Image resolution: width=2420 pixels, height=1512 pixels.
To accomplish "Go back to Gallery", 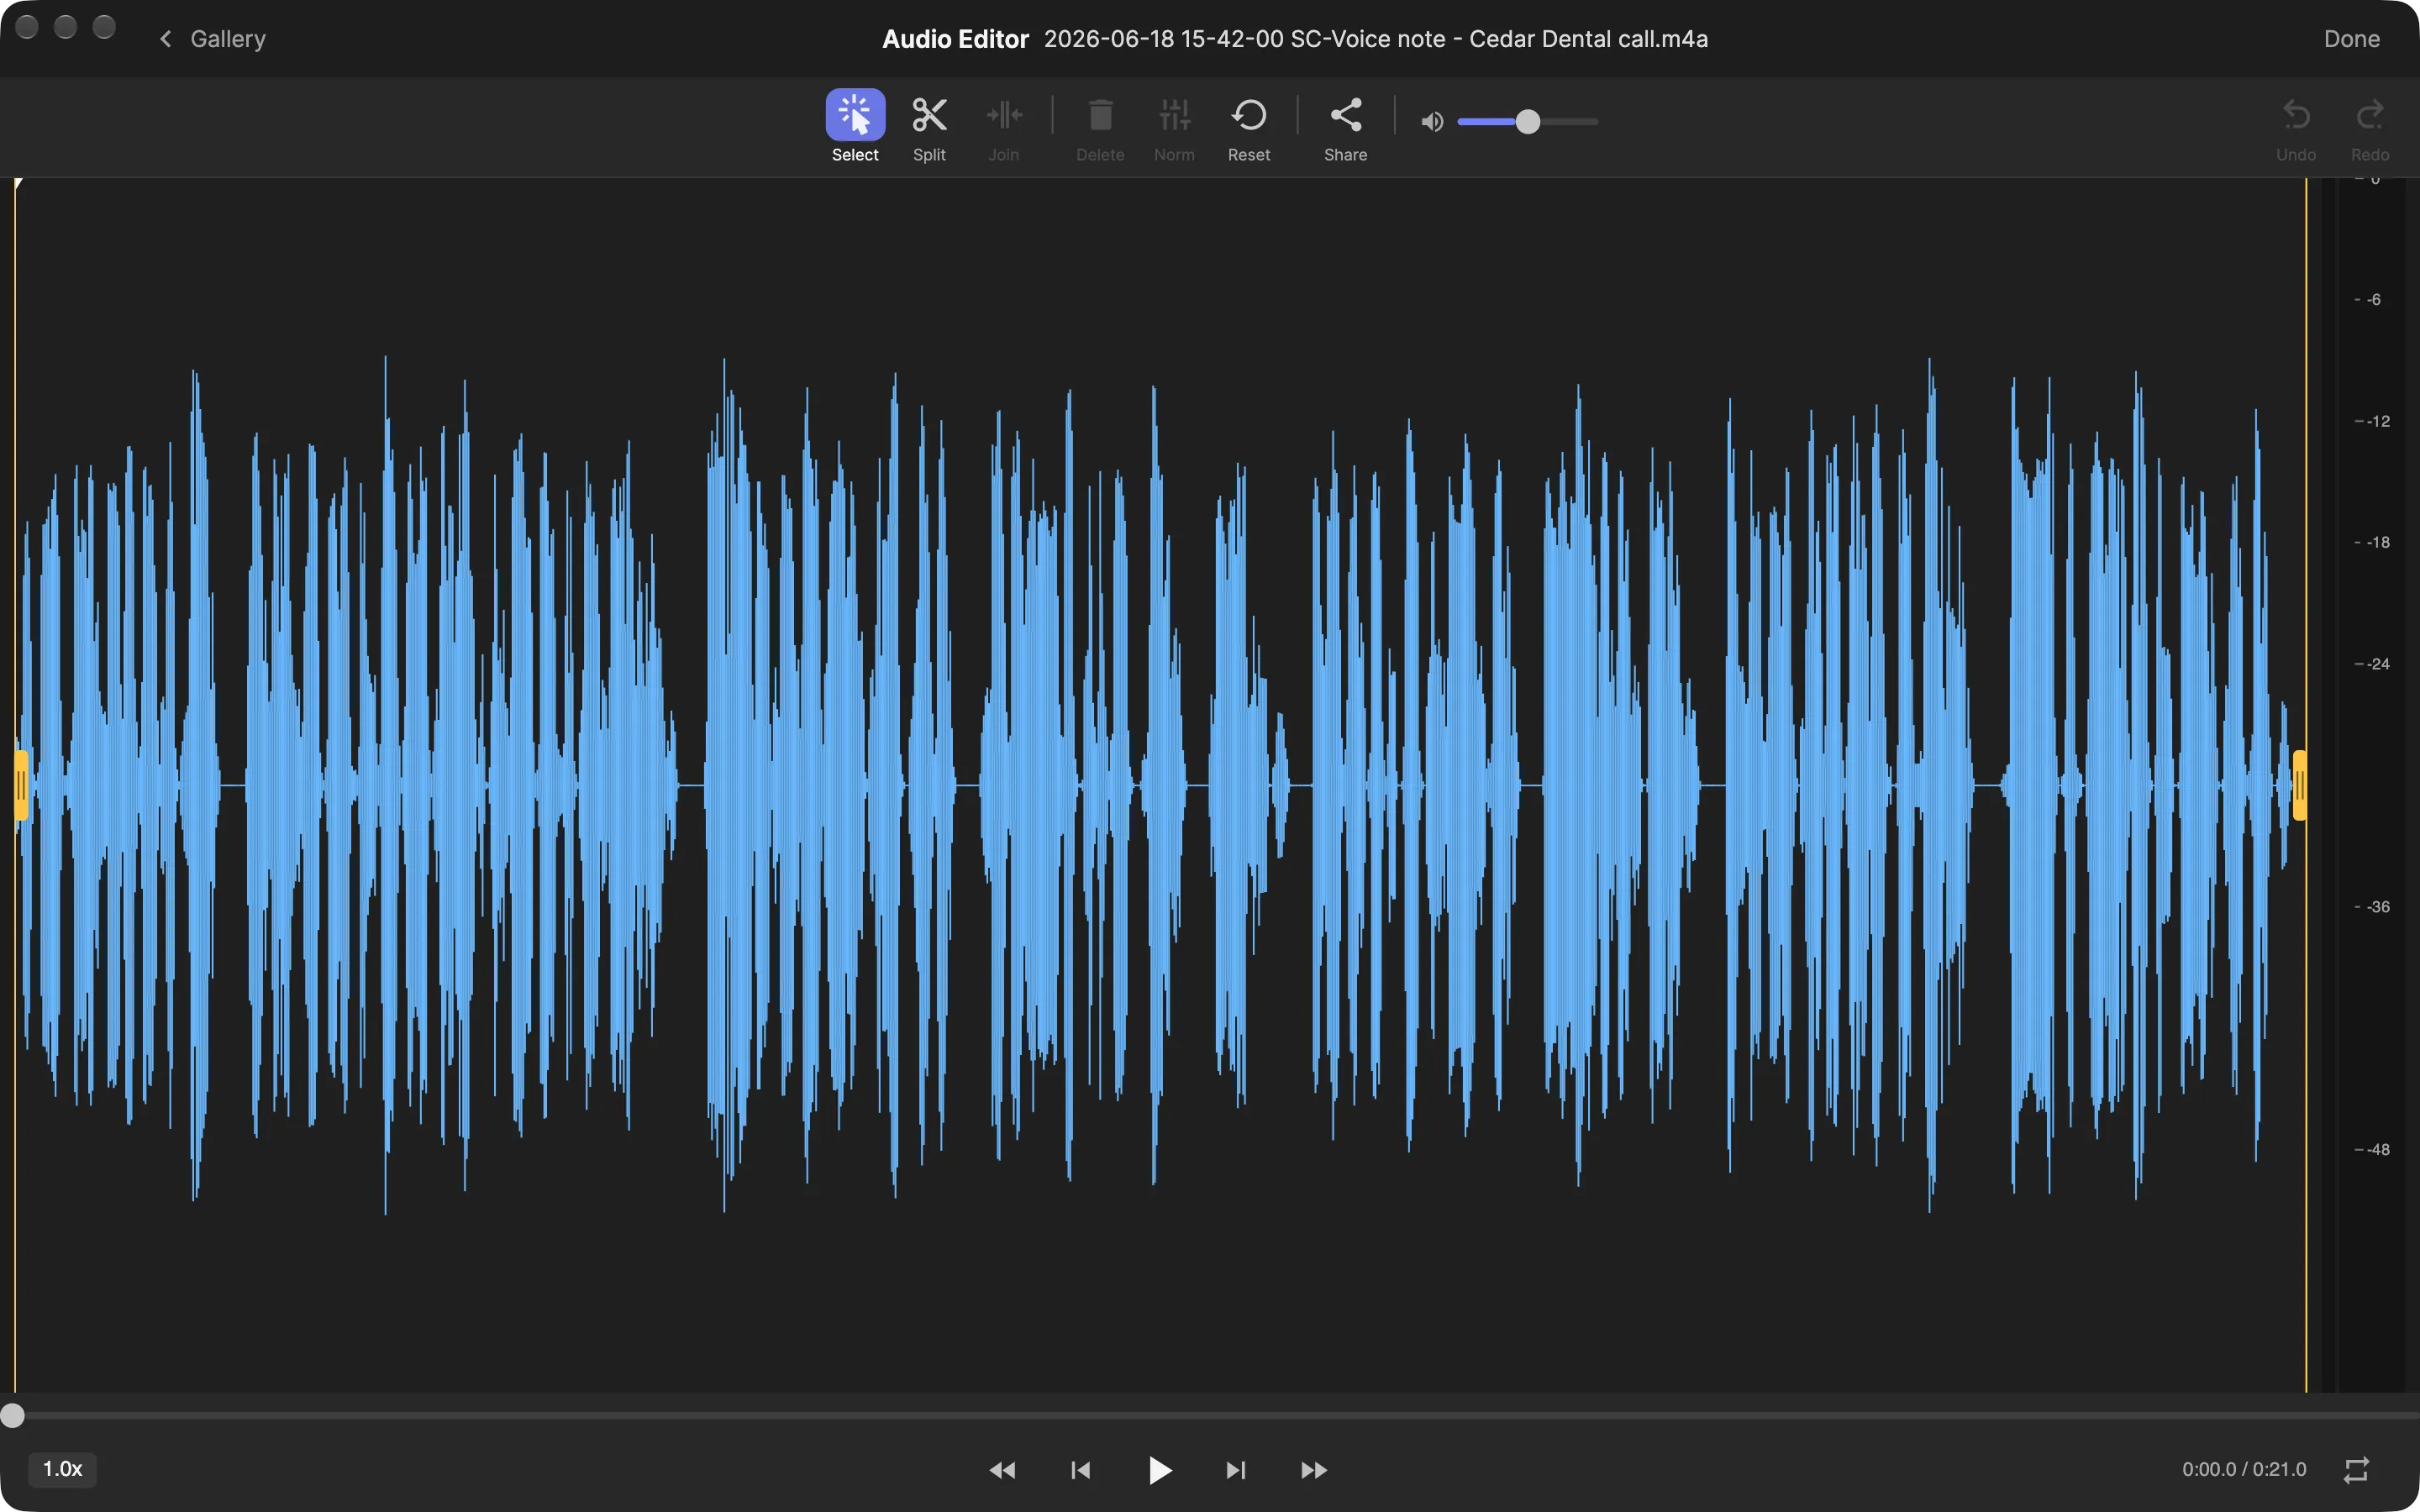I will tap(212, 39).
